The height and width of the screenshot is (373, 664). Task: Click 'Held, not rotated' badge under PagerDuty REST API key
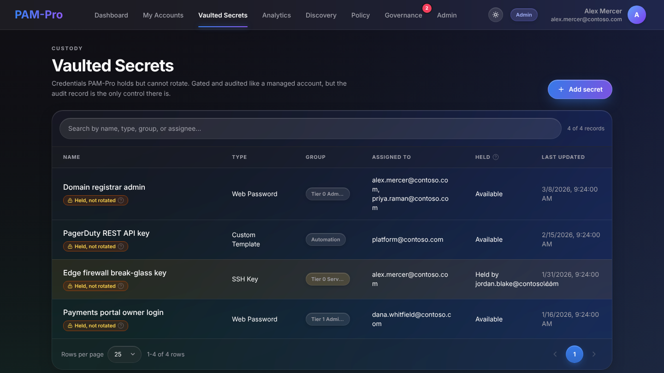95,246
